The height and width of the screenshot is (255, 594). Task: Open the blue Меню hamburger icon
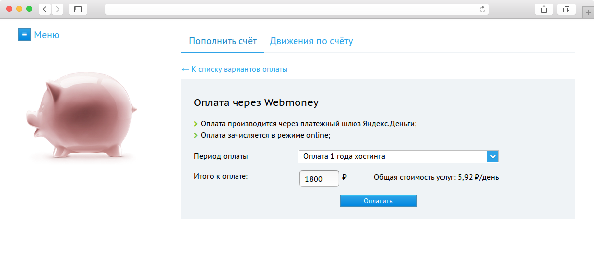pos(24,35)
